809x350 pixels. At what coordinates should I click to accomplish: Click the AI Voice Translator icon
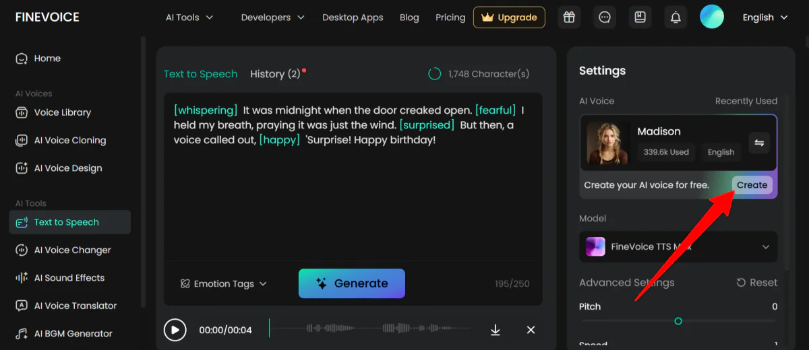(x=22, y=306)
